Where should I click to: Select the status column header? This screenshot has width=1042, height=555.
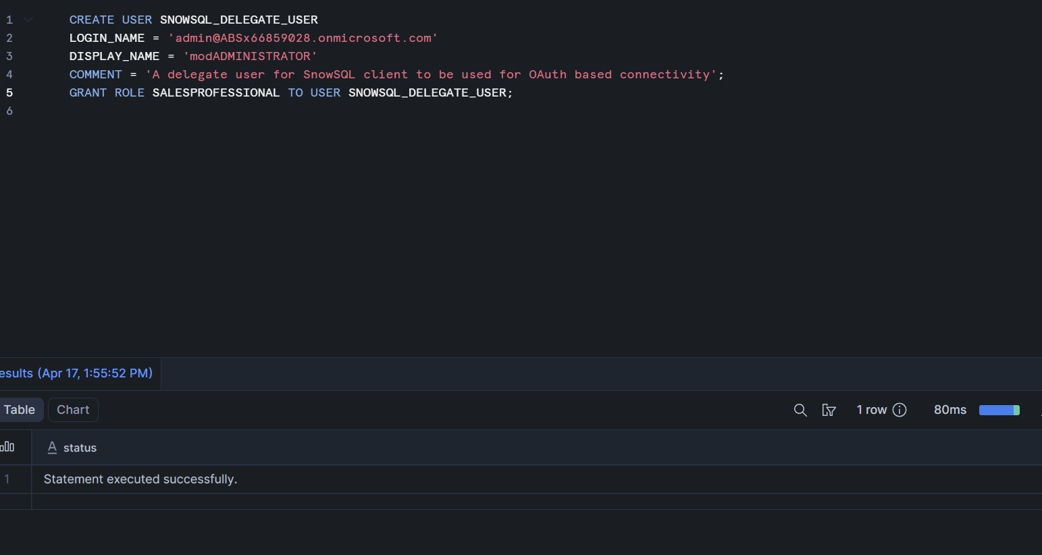coord(80,448)
